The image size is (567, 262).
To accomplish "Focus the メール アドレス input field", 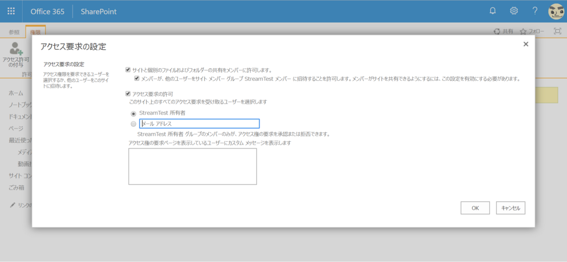I will pos(199,124).
